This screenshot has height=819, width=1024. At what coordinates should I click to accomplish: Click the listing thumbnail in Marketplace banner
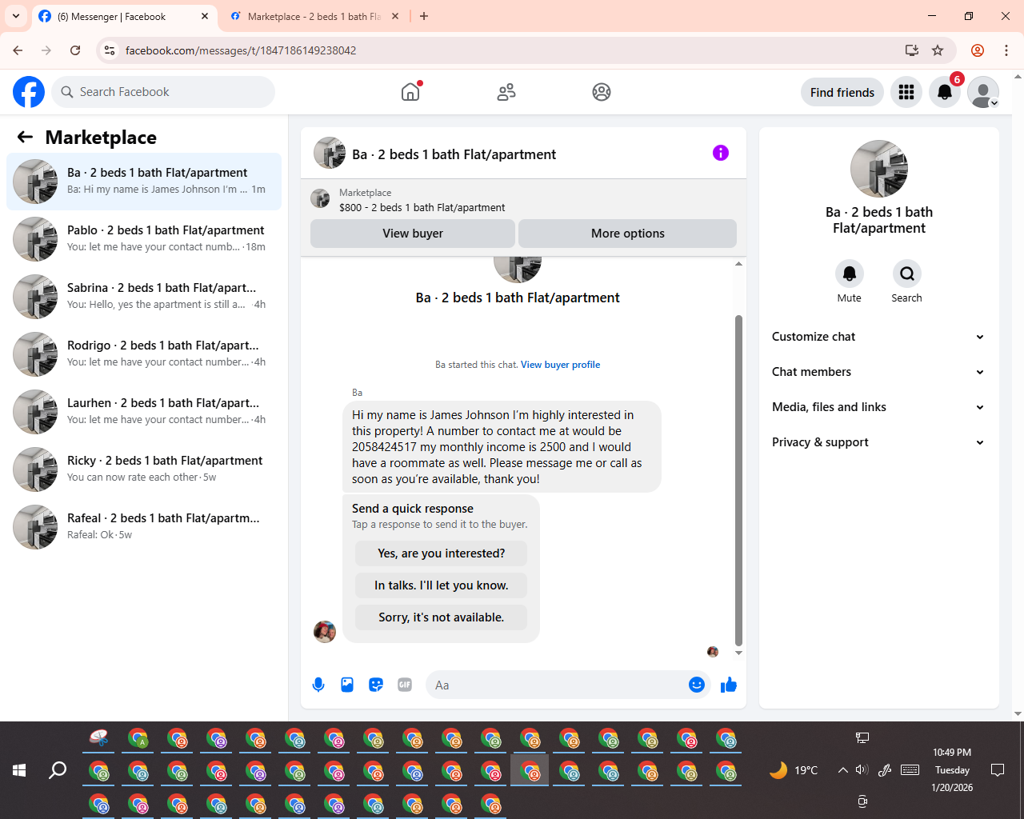tap(320, 198)
